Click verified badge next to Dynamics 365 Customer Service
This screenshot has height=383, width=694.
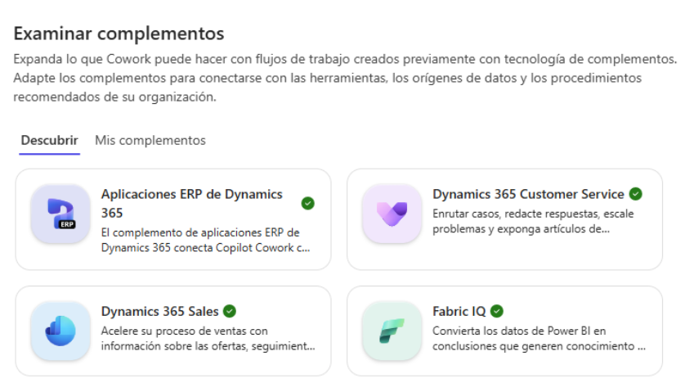(636, 194)
